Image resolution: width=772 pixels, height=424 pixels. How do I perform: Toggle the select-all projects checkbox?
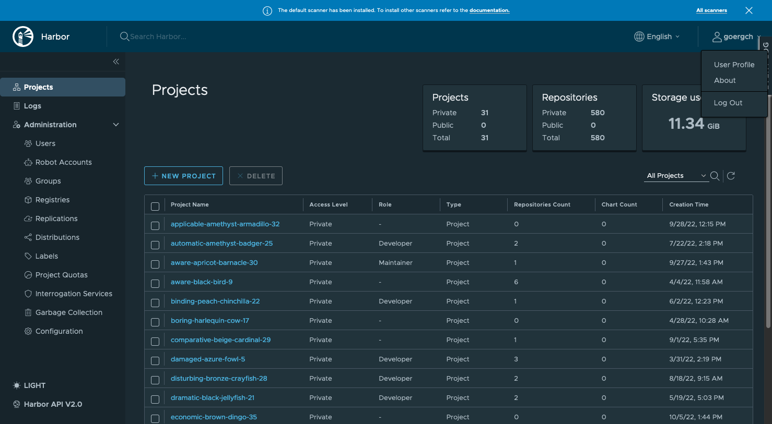pyautogui.click(x=155, y=207)
